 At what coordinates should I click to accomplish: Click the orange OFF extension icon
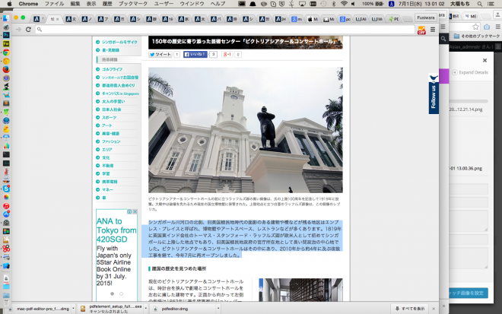(x=421, y=30)
